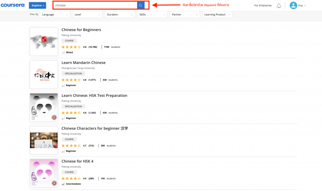
Task: Click the Filter By label
Action: (x=34, y=14)
